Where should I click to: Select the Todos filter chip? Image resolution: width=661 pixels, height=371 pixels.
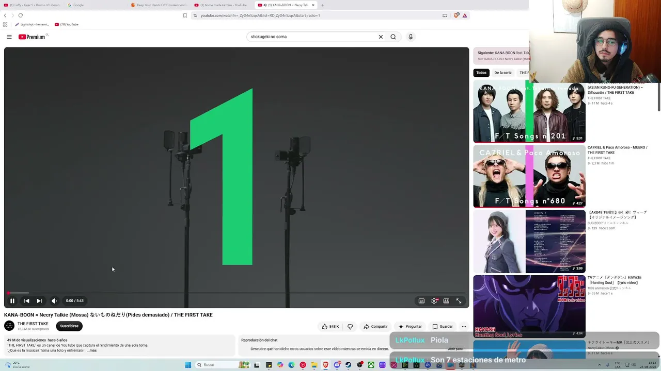tap(481, 73)
